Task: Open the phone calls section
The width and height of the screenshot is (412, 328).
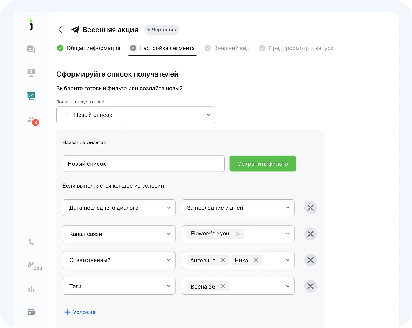Action: pos(31,242)
